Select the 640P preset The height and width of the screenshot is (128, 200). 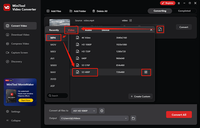pos(111,58)
